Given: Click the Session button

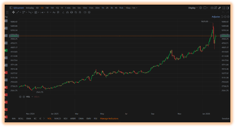Looking at the screenshot, I should 225,119.
